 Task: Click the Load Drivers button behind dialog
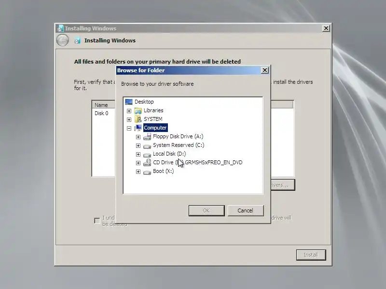pyautogui.click(x=283, y=185)
